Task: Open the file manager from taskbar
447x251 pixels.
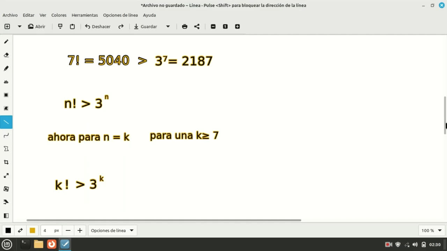Action: (x=38, y=244)
